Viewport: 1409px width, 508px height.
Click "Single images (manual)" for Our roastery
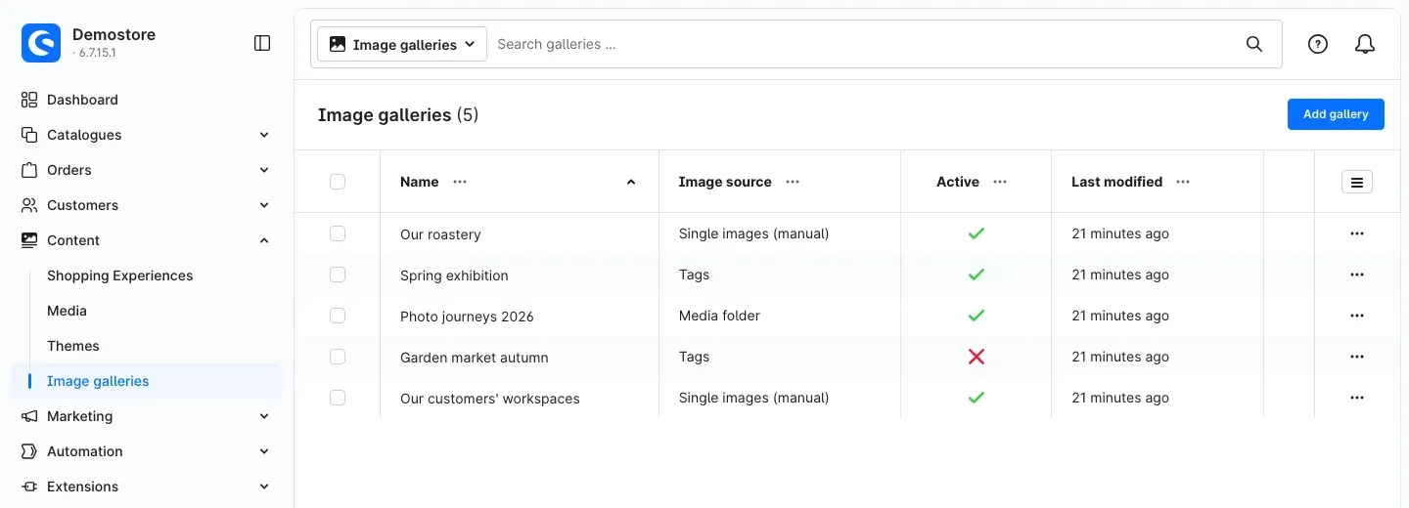point(753,233)
